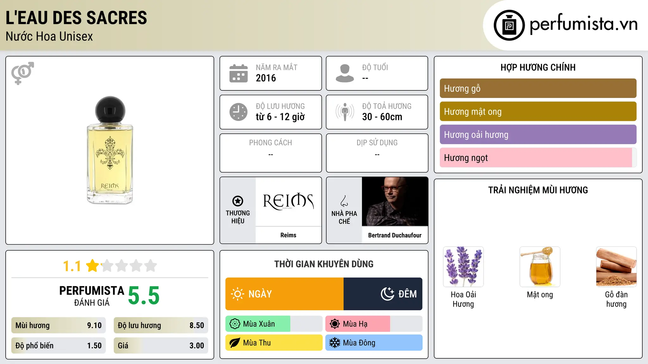The height and width of the screenshot is (364, 648).
Task: Click the PHONG CÁCH label
Action: point(271,143)
